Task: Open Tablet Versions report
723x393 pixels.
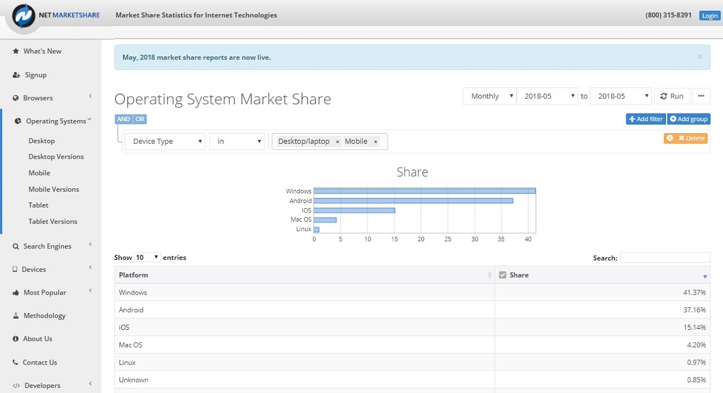Action: click(x=53, y=222)
